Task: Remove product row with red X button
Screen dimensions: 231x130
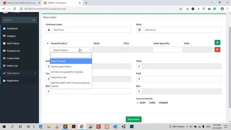Action: (217, 49)
